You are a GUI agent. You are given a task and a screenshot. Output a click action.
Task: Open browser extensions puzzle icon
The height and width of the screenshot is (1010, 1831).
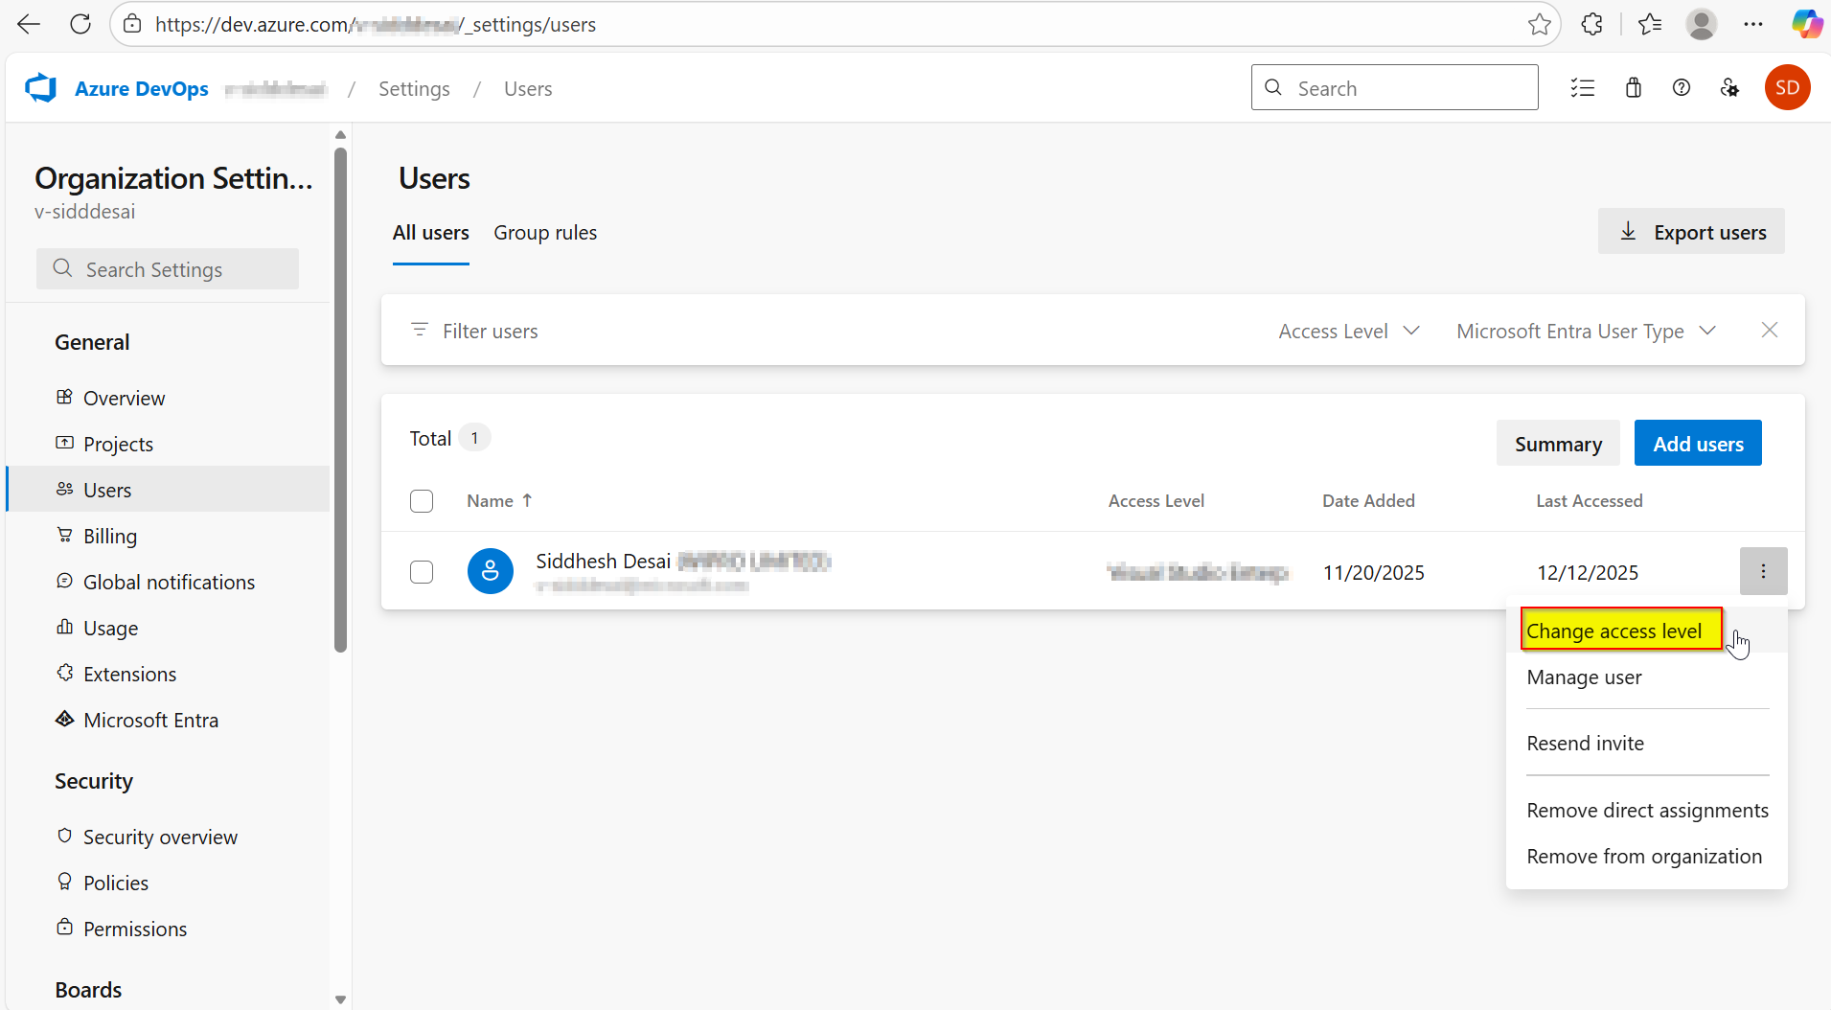coord(1591,24)
